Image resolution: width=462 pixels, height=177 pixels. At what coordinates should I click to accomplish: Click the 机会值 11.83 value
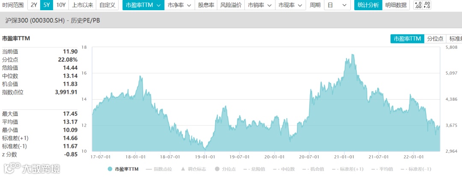click(70, 84)
